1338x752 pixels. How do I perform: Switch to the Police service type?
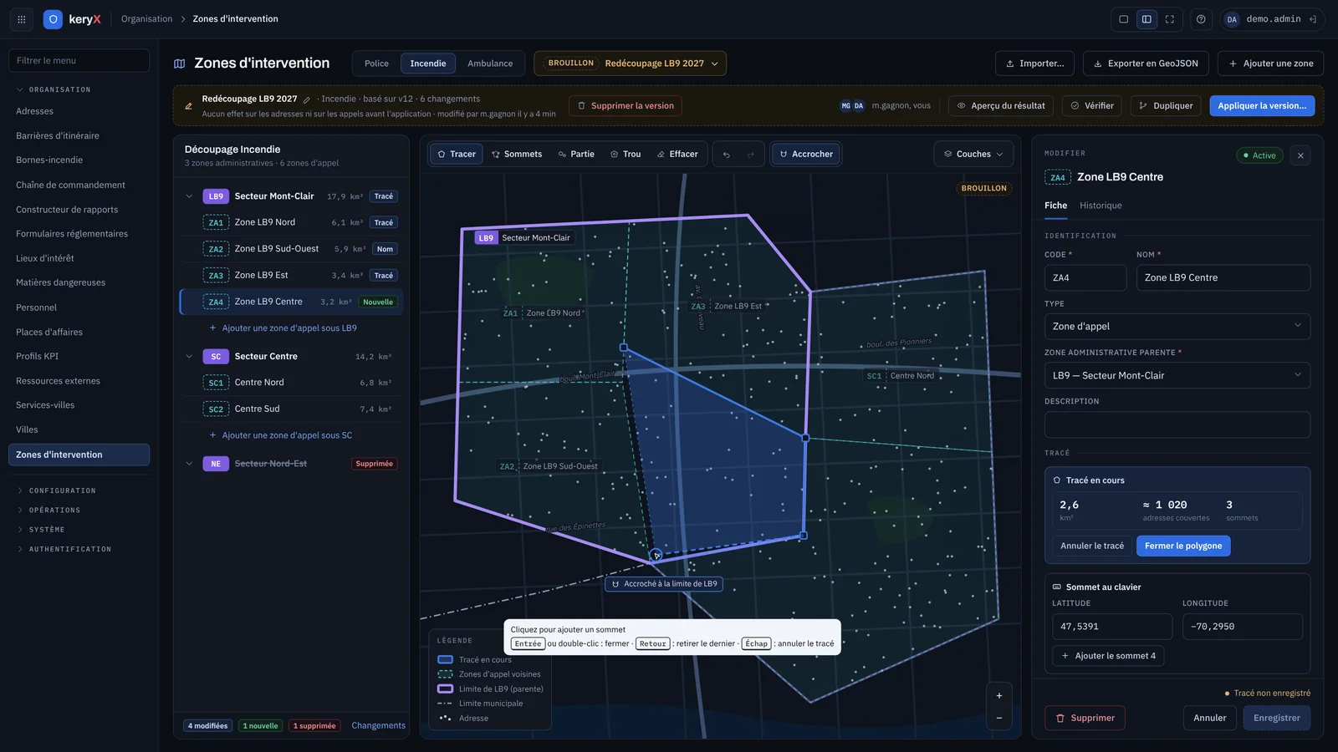click(x=376, y=64)
